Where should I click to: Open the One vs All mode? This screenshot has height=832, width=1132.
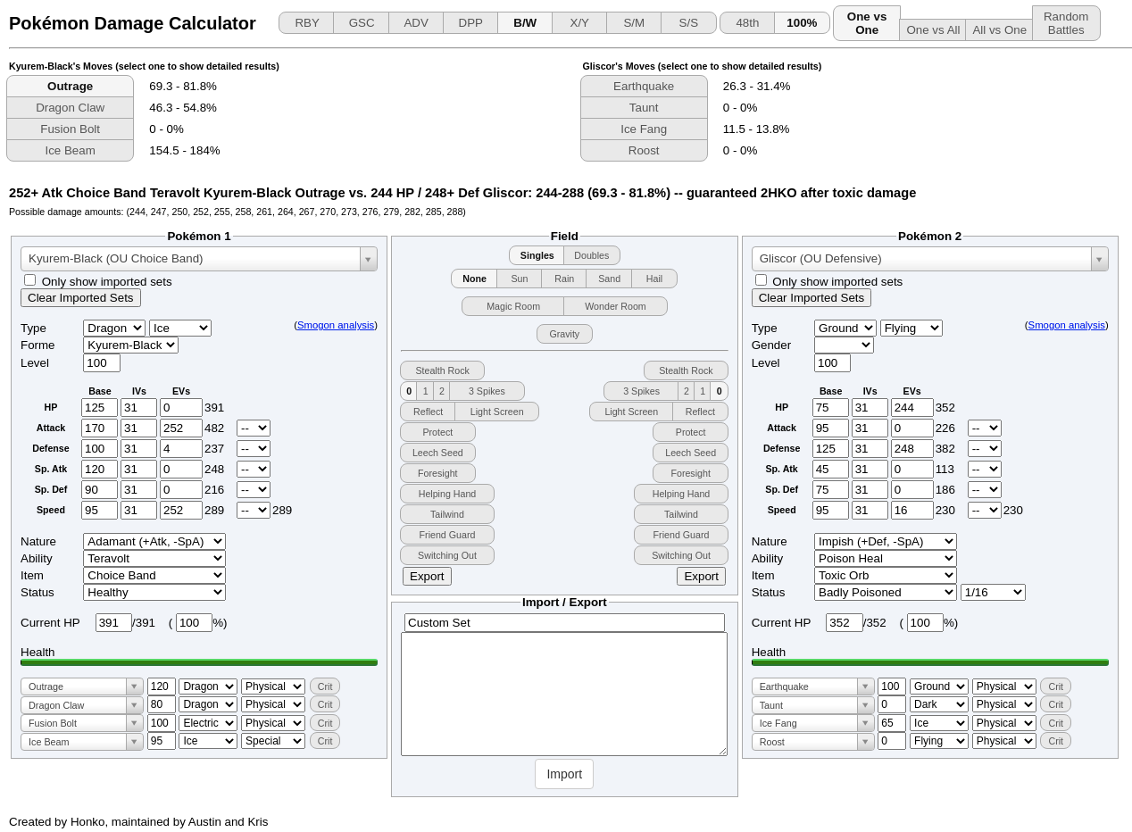tap(933, 29)
